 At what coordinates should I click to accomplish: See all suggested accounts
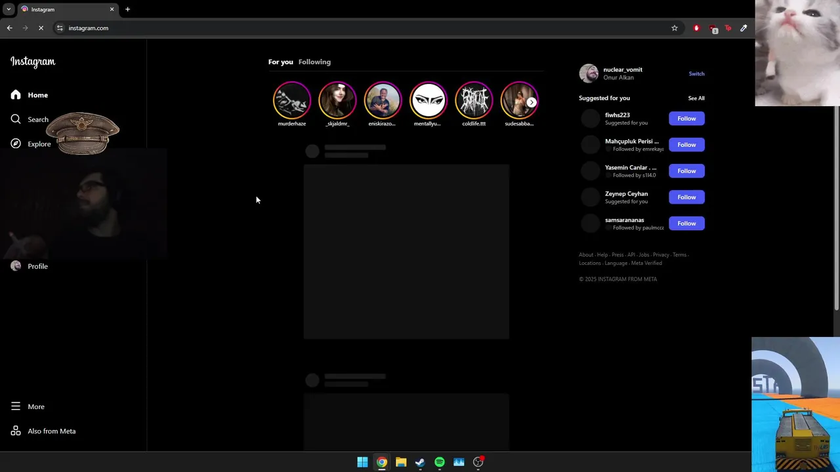coord(696,98)
